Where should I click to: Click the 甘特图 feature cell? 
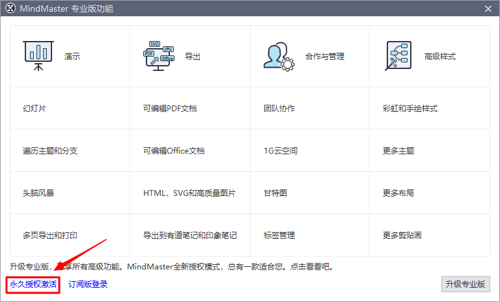click(x=310, y=193)
